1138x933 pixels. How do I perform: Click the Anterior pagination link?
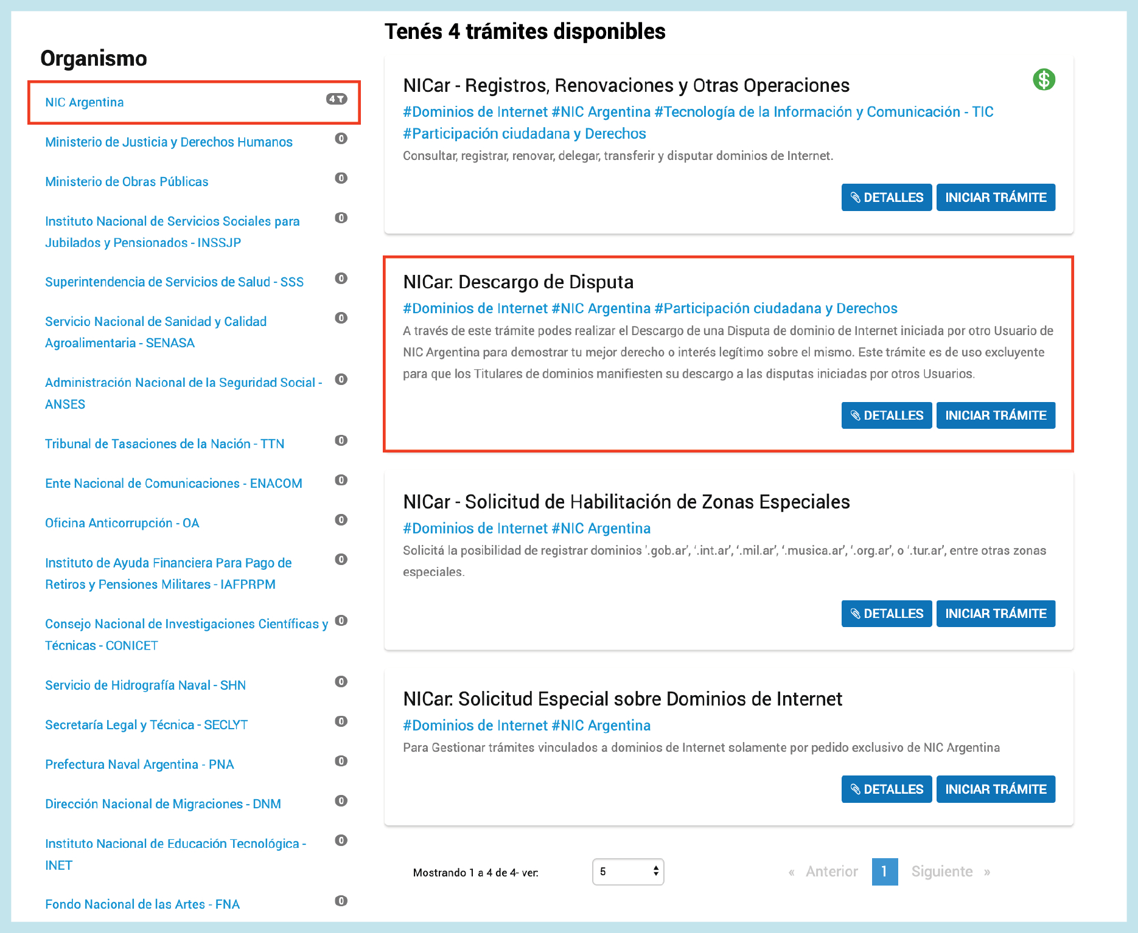click(831, 872)
